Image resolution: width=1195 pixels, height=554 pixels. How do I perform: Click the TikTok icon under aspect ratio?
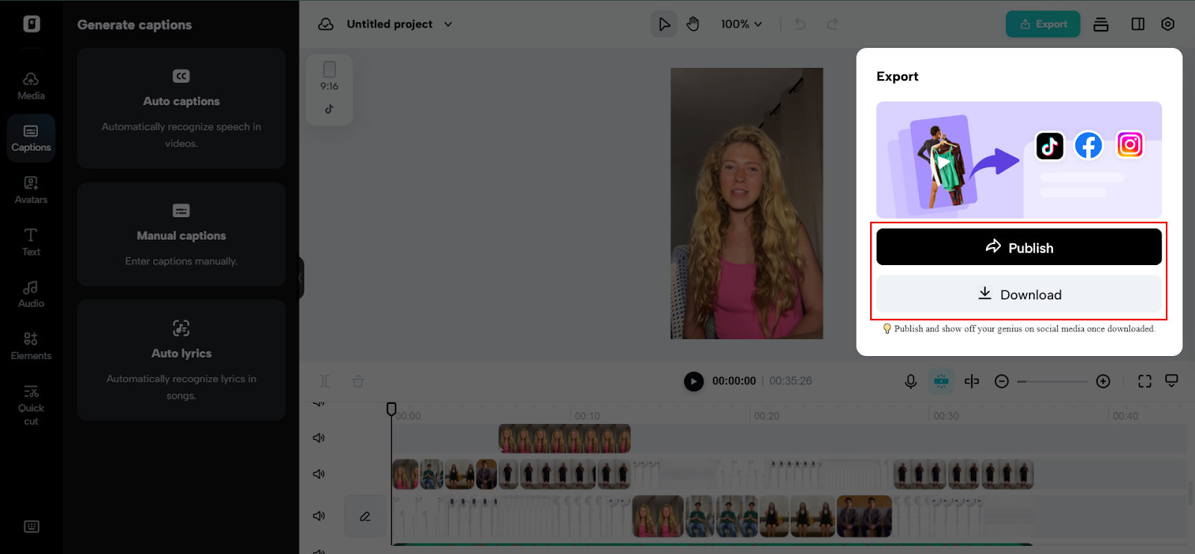[329, 109]
